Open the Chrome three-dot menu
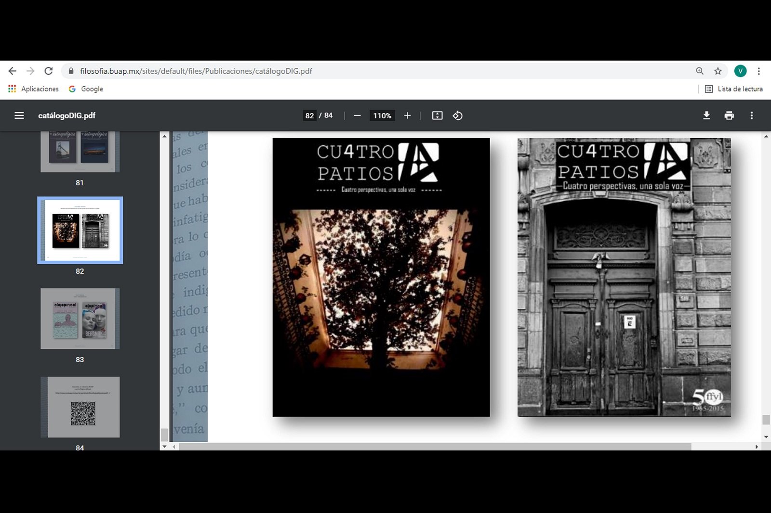Image resolution: width=771 pixels, height=513 pixels. (x=759, y=71)
